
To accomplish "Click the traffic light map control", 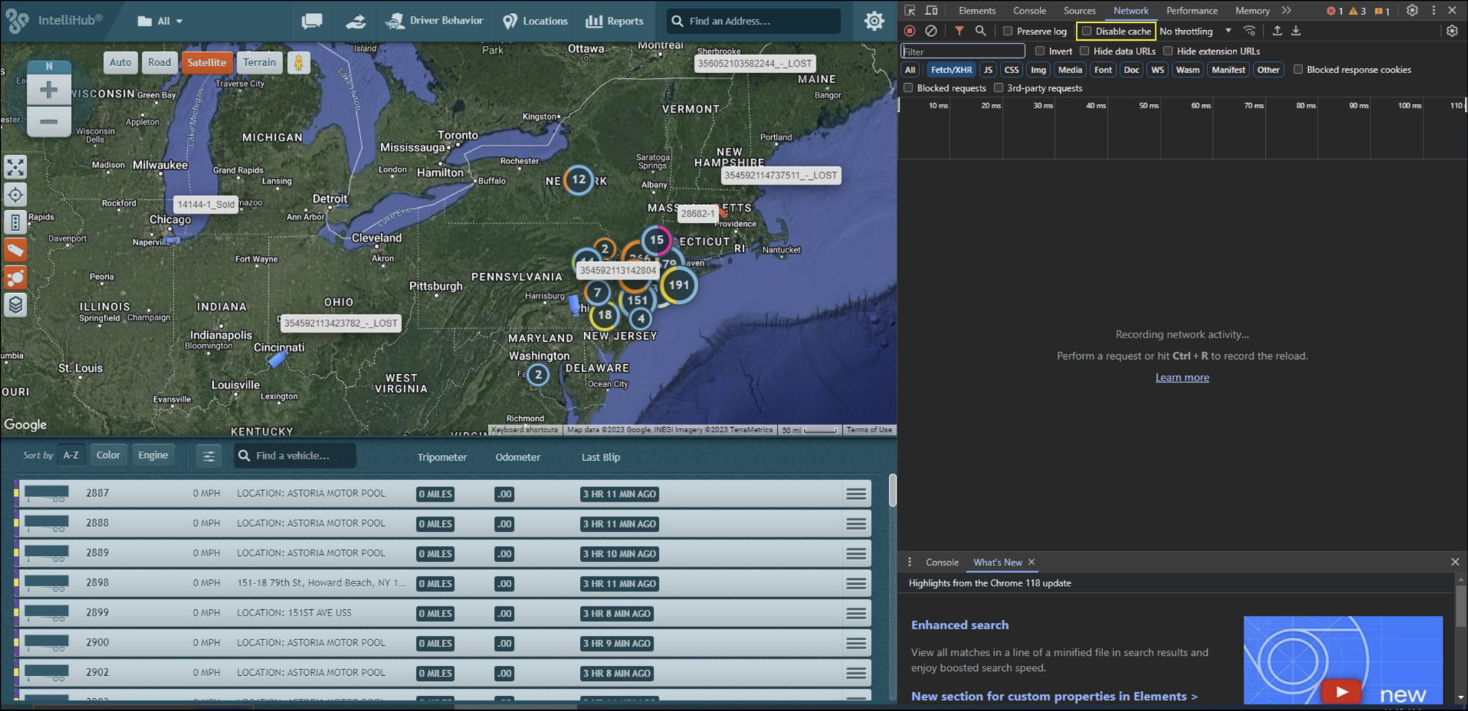I will [15, 222].
